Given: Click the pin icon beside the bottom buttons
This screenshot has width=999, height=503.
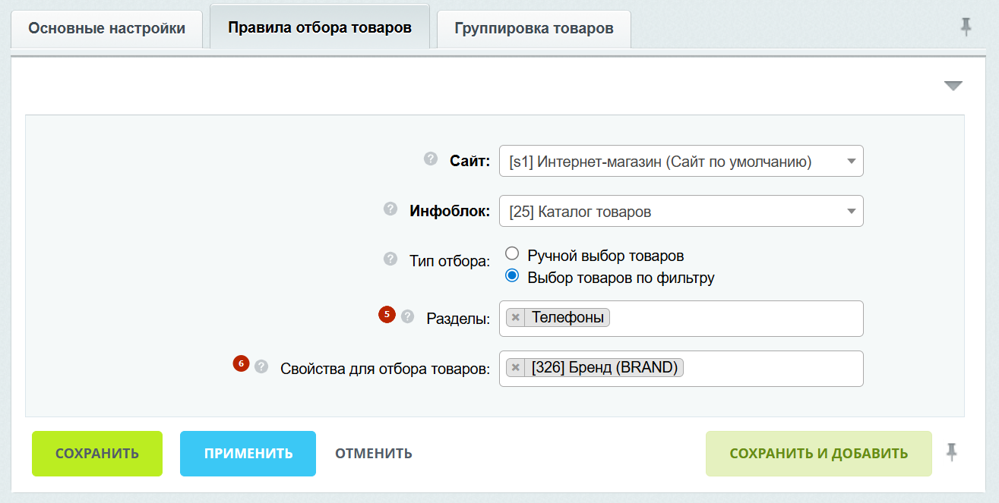Looking at the screenshot, I should point(951,453).
